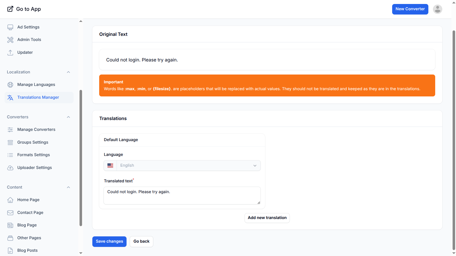
Task: Open Translations Manager in the sidebar
Action: 38,98
